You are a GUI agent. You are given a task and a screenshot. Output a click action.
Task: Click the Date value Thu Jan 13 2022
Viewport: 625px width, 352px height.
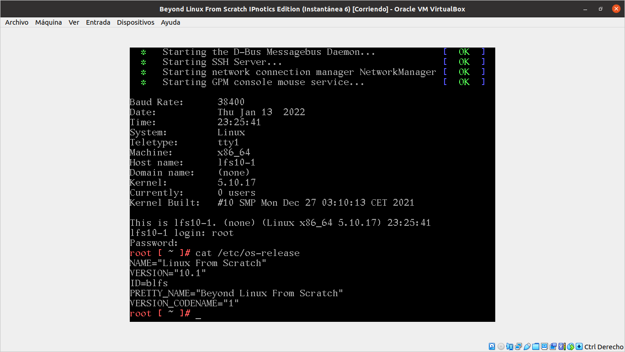pos(261,112)
